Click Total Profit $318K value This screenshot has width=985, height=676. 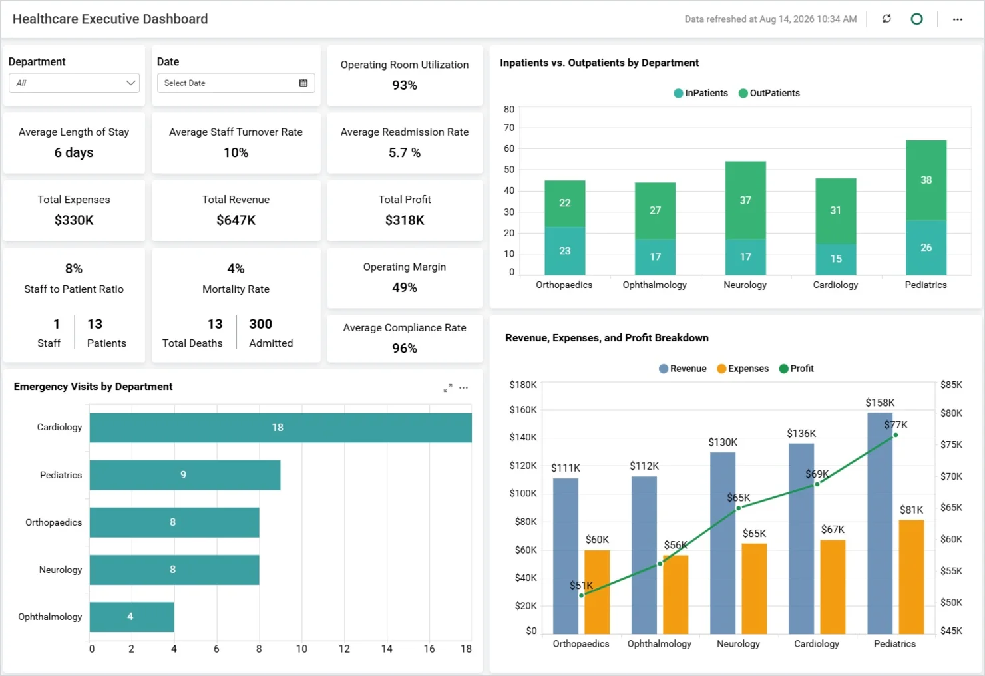(405, 220)
